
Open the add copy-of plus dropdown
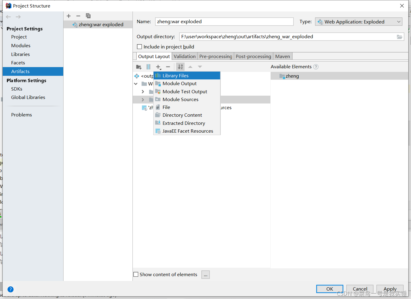tap(158, 67)
